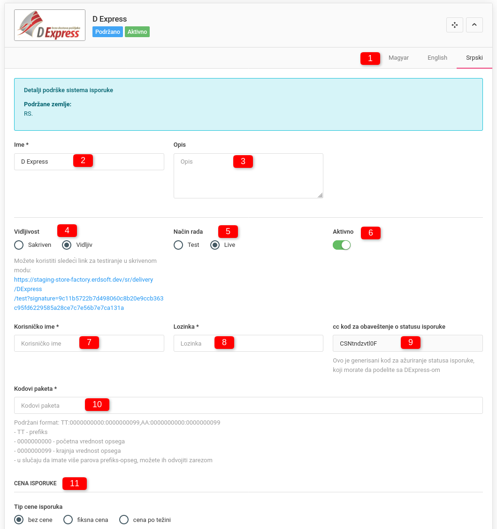The height and width of the screenshot is (529, 497).
Task: Click the D Express logo image
Action: 50,25
